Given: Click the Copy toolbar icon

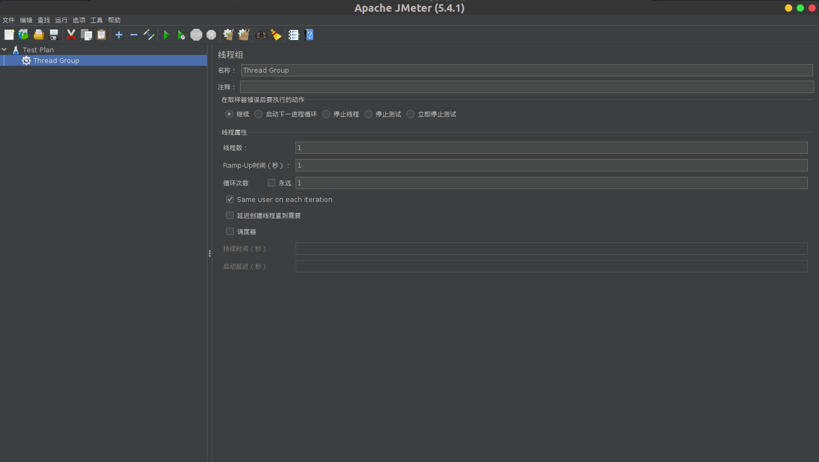Looking at the screenshot, I should [86, 35].
